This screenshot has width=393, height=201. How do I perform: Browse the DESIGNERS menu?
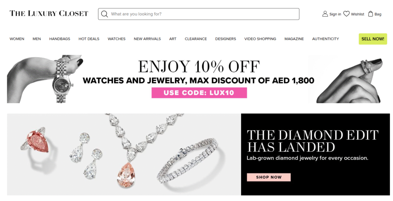click(226, 39)
